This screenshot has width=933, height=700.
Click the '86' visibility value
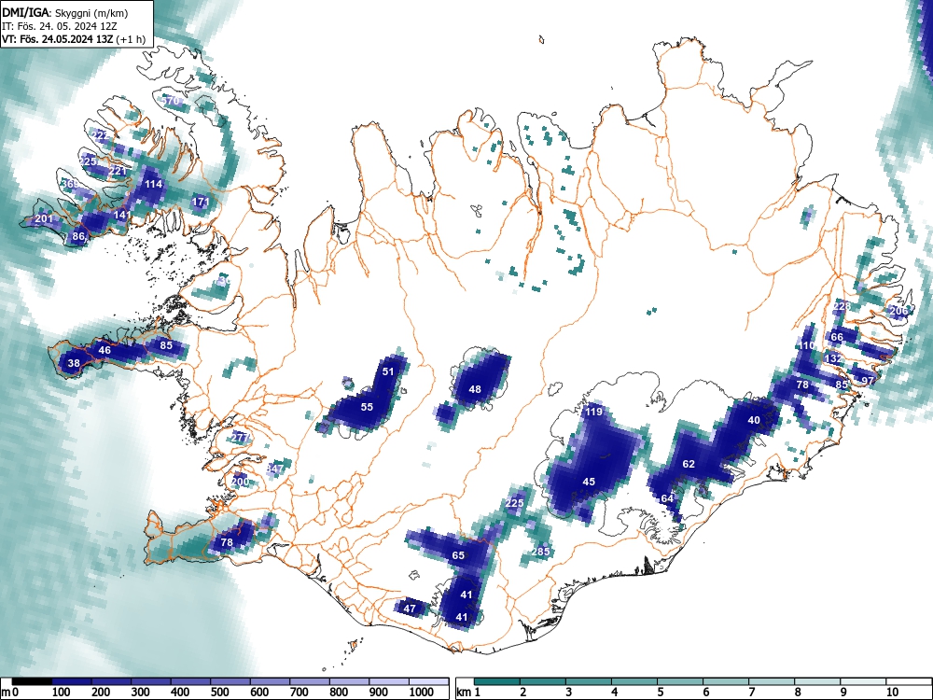click(78, 236)
